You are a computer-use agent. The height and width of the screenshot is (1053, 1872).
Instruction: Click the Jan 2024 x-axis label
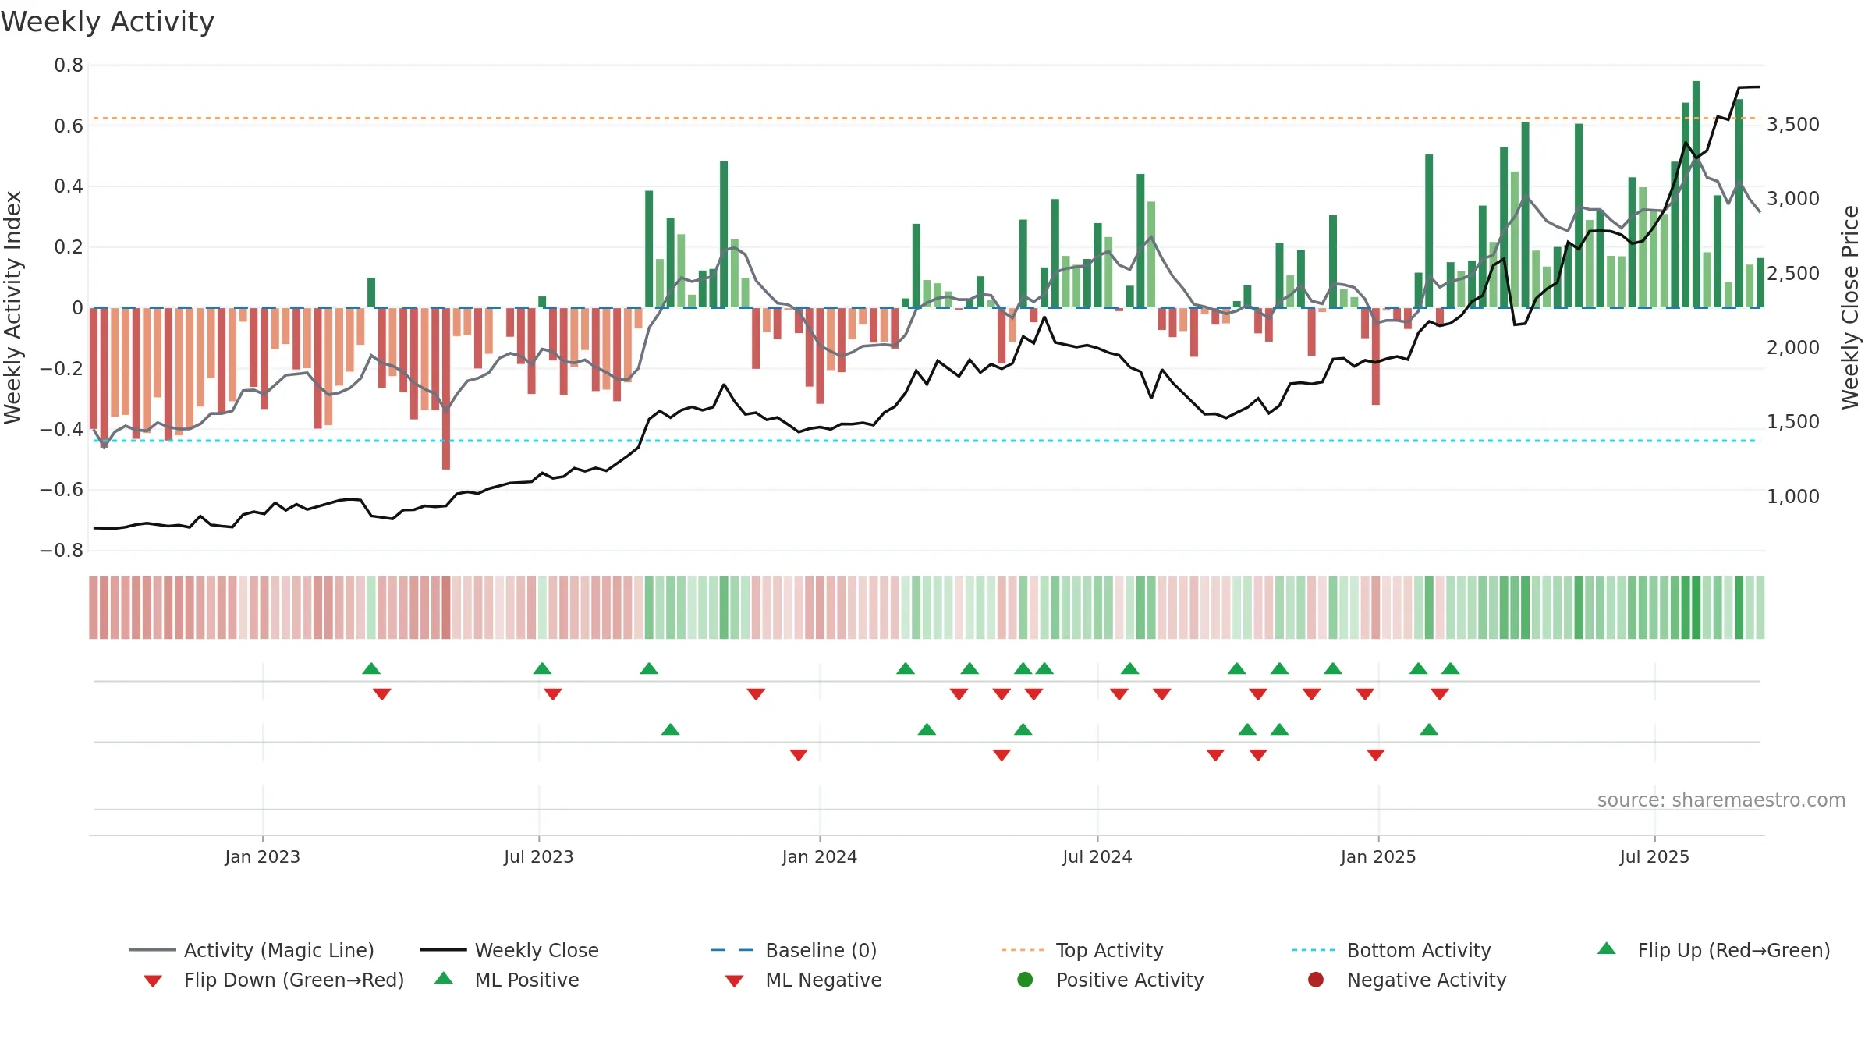pos(819,856)
